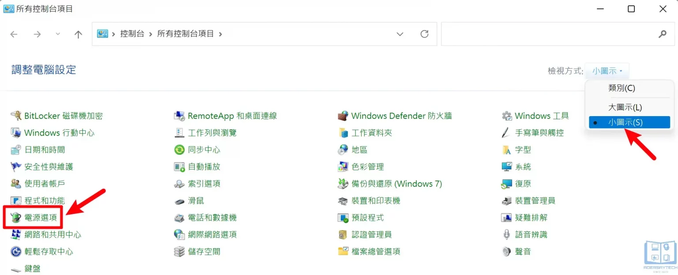Open the Windows 工具 gear icon

point(507,116)
